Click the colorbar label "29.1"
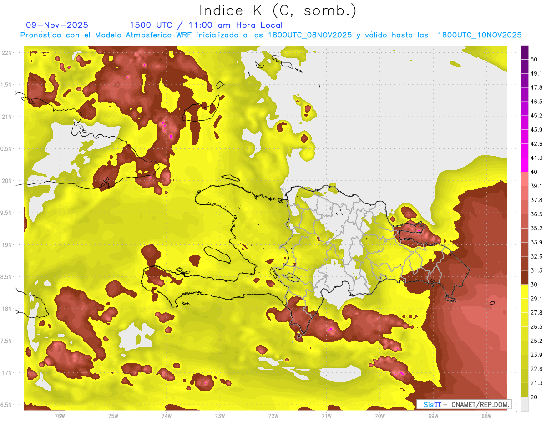This screenshot has height=422, width=546. coord(536,299)
